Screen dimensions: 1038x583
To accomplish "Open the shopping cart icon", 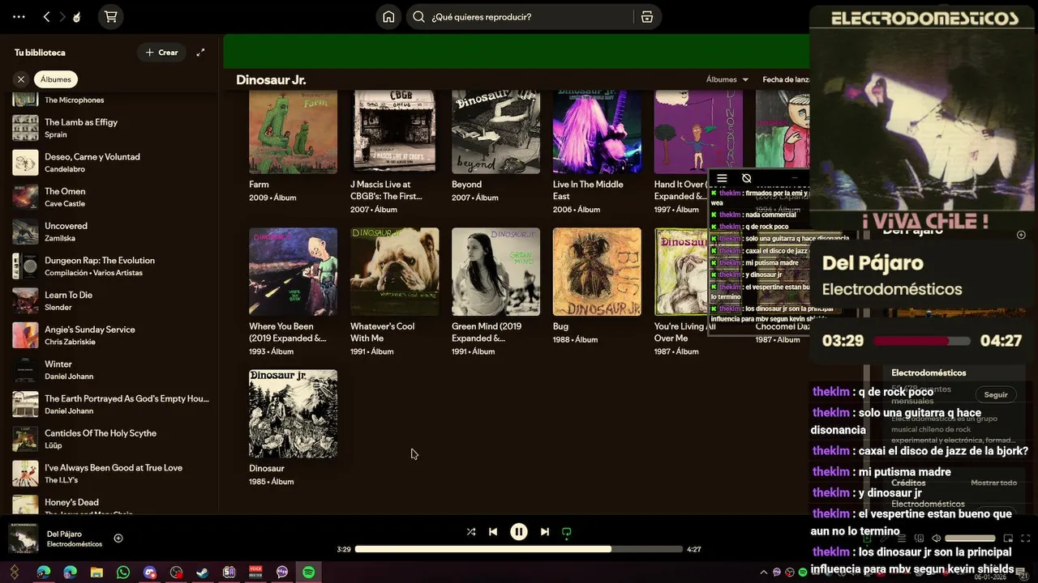I will pos(111,16).
